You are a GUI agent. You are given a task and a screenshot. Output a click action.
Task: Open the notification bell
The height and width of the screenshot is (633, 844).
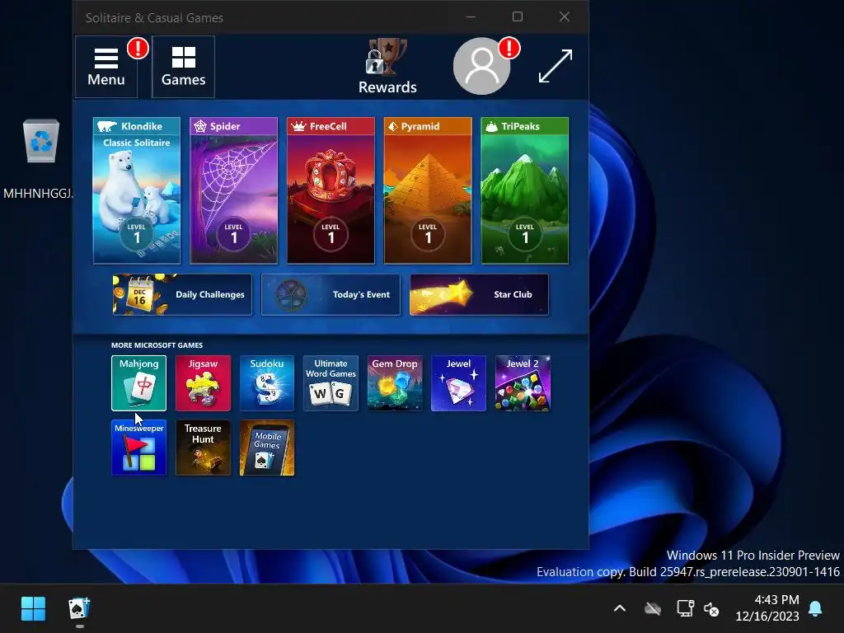815,609
